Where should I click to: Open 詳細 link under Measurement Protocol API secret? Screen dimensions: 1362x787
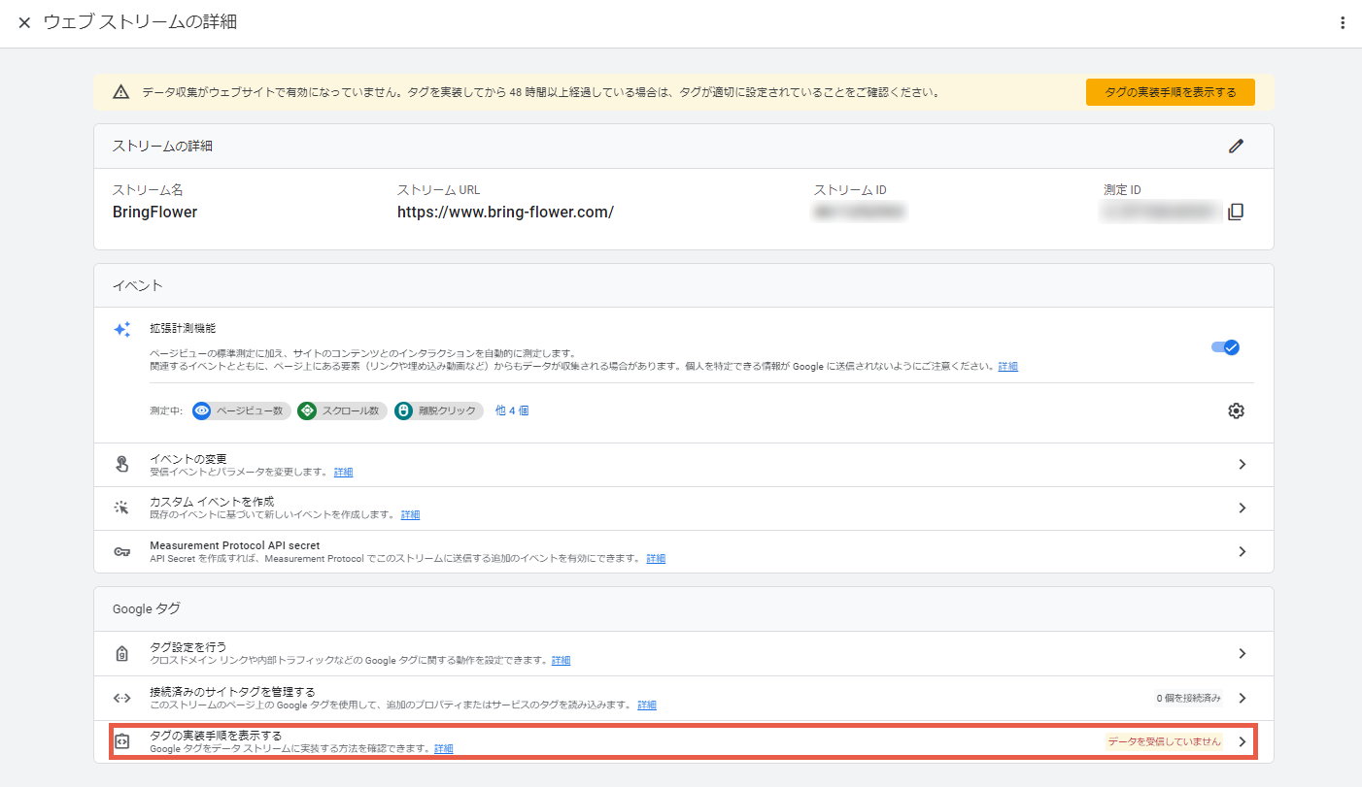tap(657, 559)
